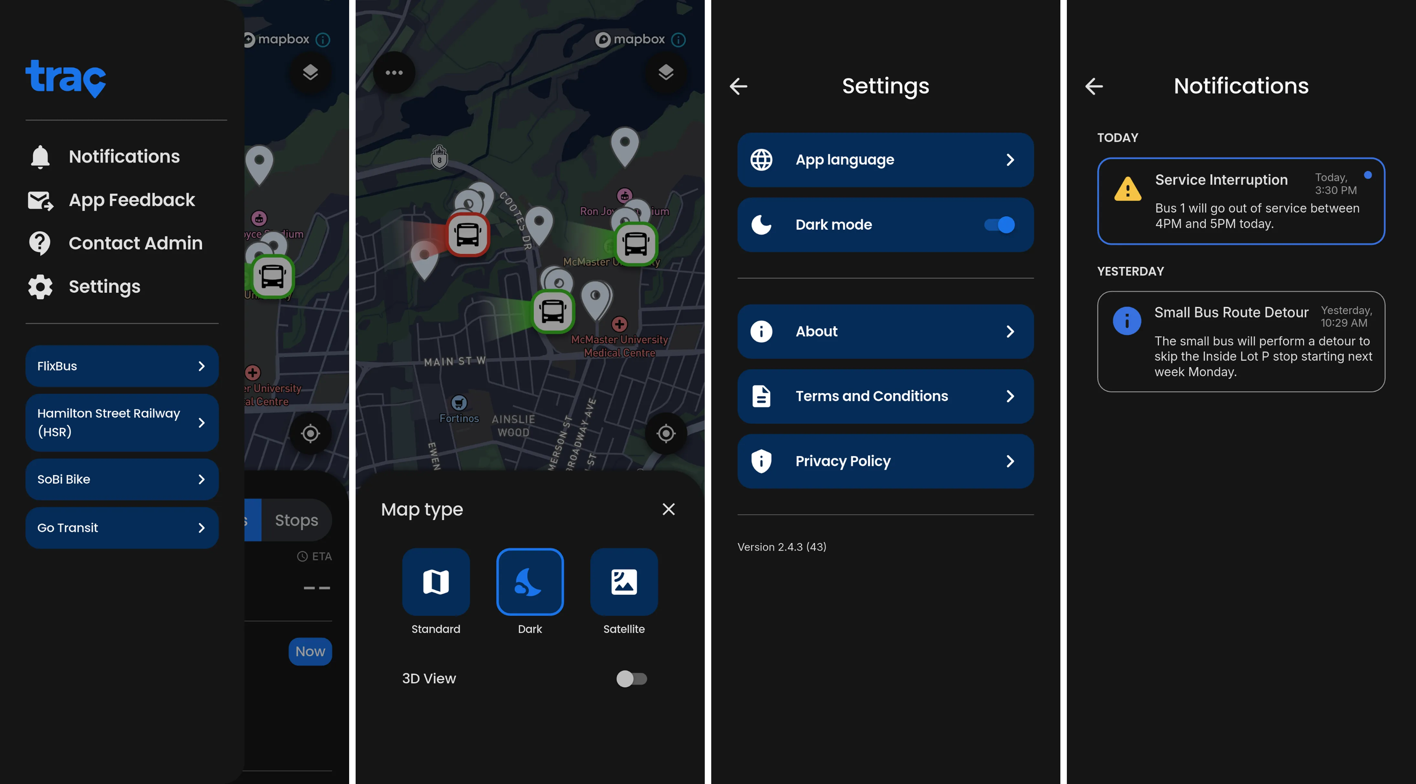Open Privacy Policy chevron
This screenshot has width=1416, height=784.
(x=1010, y=461)
